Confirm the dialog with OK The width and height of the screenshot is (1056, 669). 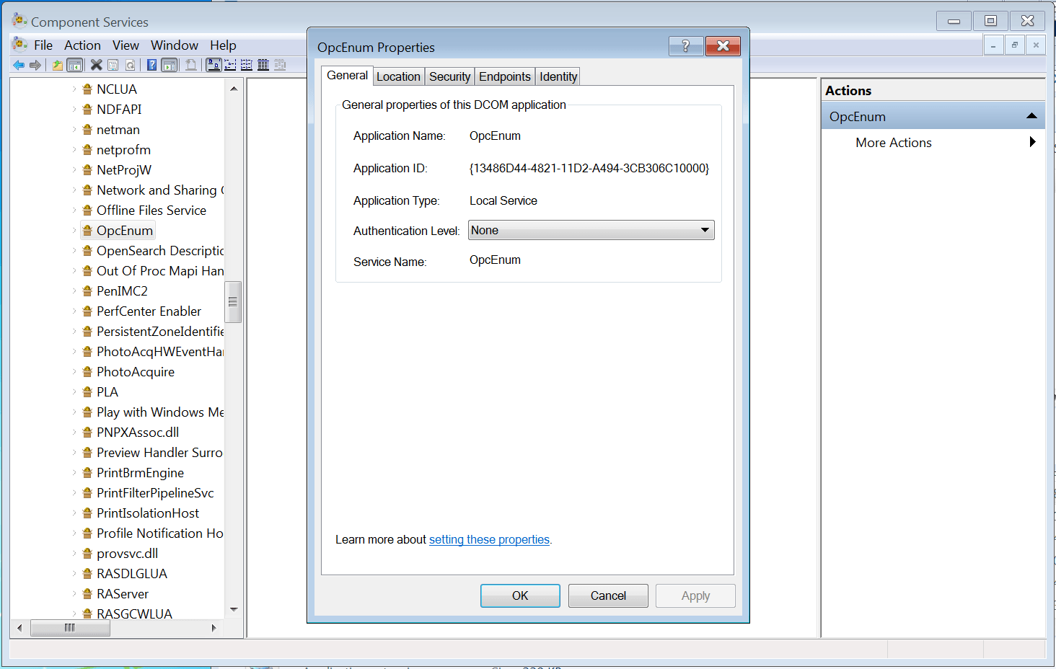click(520, 595)
